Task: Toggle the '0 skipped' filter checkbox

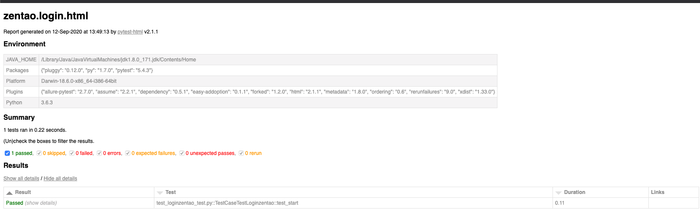Action: pyautogui.click(x=39, y=153)
